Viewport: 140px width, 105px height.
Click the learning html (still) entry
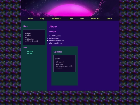pyautogui.click(x=57, y=40)
